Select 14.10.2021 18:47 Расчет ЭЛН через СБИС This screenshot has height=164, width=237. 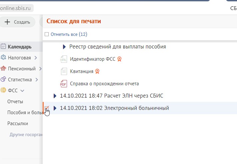click(x=112, y=96)
